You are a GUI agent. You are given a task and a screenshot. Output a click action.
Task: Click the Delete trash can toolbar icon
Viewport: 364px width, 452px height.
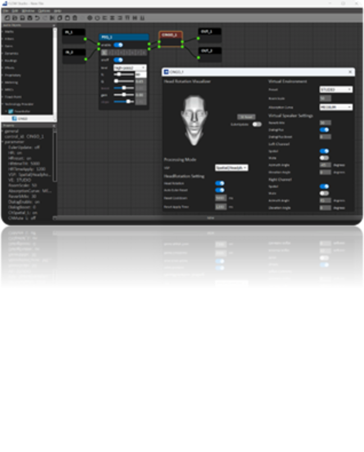pyautogui.click(x=75, y=18)
